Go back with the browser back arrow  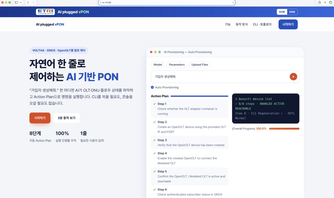pyautogui.click(x=28, y=2)
